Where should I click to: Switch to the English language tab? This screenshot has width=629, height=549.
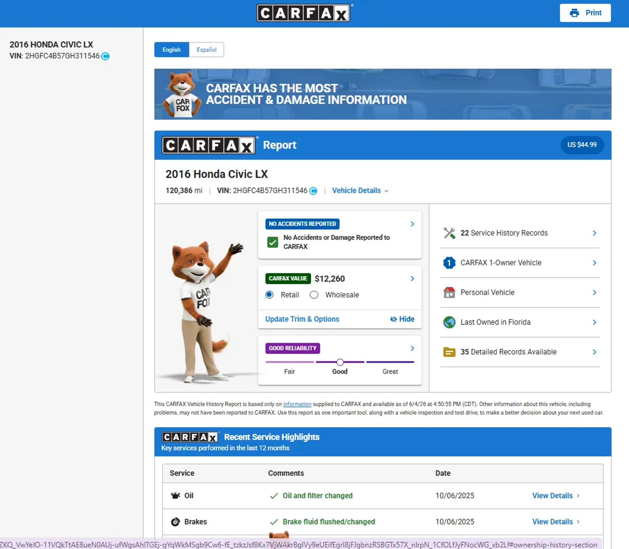[172, 50]
